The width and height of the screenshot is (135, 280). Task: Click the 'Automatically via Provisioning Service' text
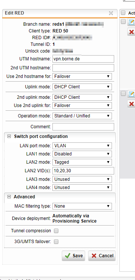pyautogui.click(x=74, y=218)
